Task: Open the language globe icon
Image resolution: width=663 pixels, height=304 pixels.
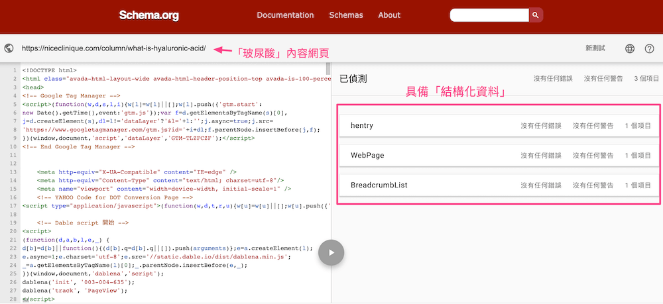Action: tap(630, 48)
